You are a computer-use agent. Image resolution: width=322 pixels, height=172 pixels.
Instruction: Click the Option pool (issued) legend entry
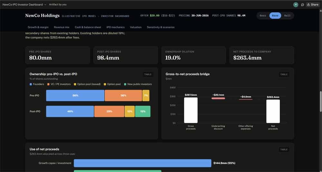pyautogui.click(x=87, y=84)
